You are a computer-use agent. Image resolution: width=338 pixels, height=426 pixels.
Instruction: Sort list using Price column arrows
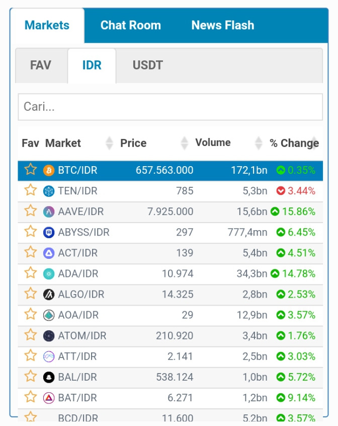(x=185, y=143)
